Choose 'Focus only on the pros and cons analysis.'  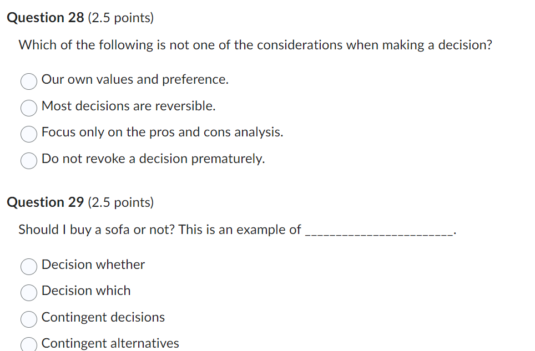click(x=28, y=134)
